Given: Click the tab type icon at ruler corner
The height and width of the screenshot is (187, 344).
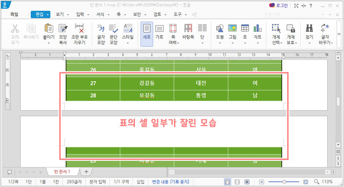Looking at the screenshot, I should [x=8, y=55].
